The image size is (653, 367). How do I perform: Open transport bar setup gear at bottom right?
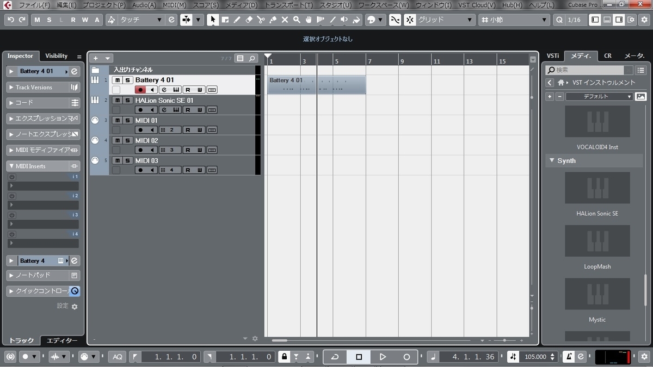point(644,357)
